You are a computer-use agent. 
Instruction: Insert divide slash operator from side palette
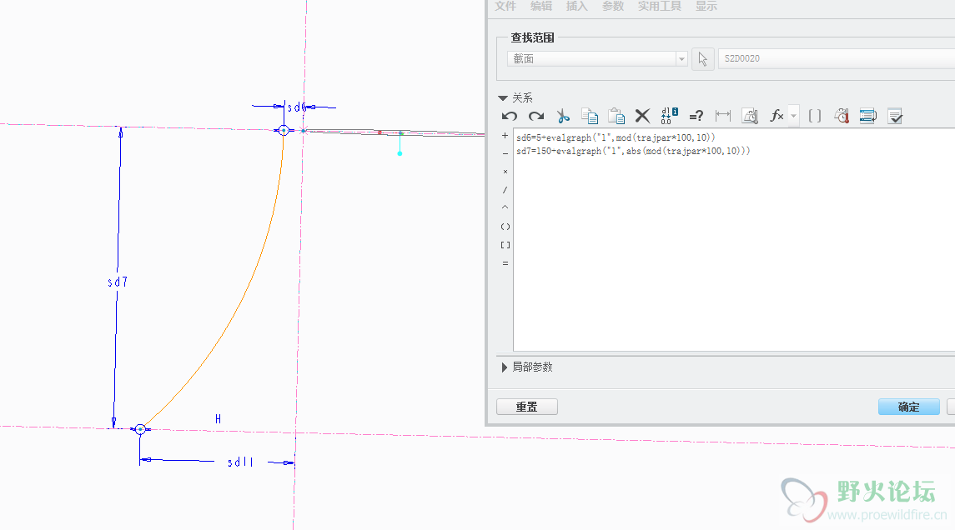tap(505, 190)
